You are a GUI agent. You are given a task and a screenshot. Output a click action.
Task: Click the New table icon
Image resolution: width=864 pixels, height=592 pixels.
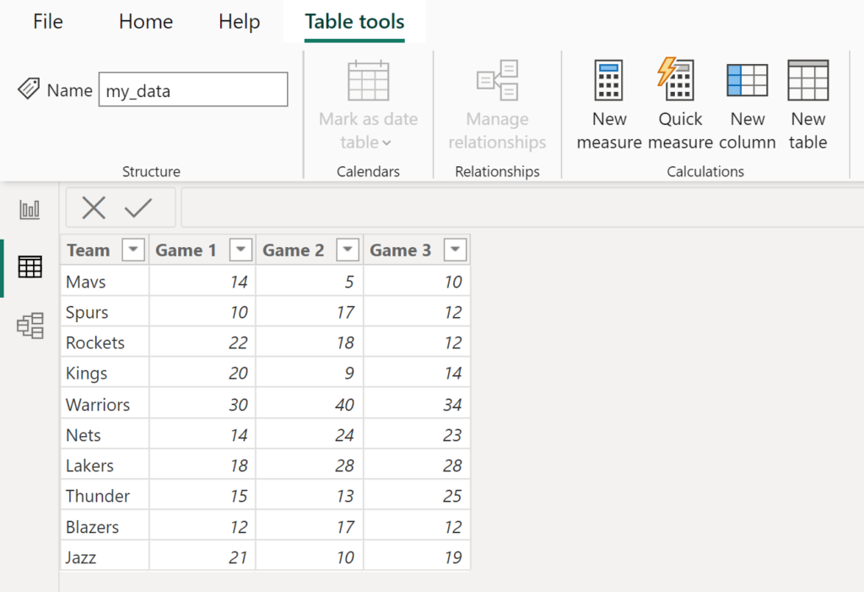point(807,81)
